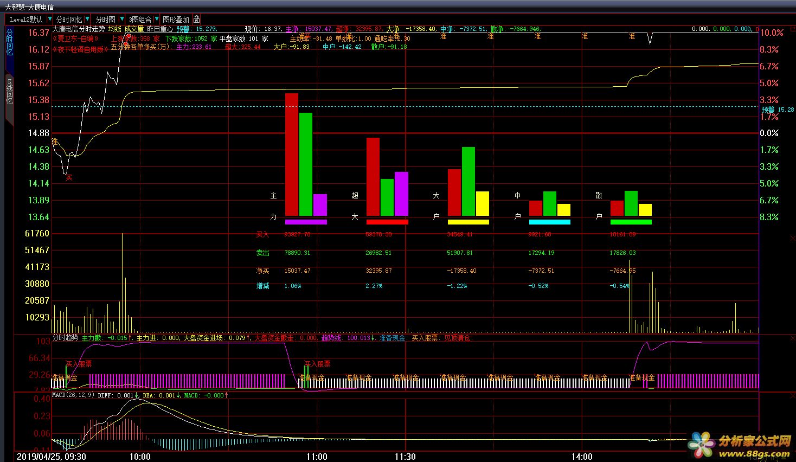Click the 图形叠加 toolbar button
Viewport: 796px width, 462px height.
pyautogui.click(x=176, y=20)
